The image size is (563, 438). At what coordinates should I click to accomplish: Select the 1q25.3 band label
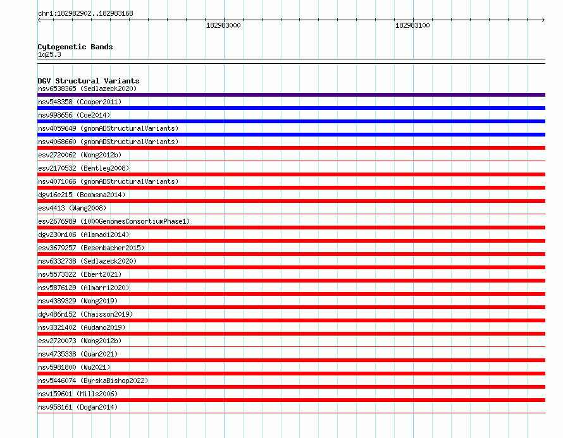49,54
